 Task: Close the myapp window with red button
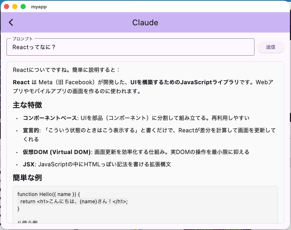click(7, 7)
